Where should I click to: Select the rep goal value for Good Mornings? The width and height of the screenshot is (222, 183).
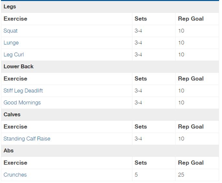point(181,103)
